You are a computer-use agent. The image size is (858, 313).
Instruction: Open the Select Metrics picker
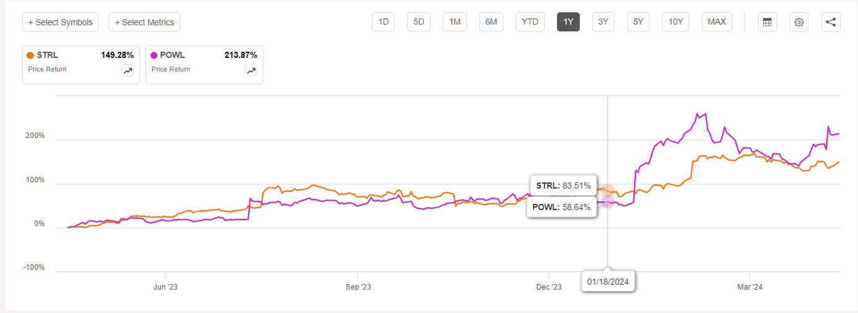pyautogui.click(x=144, y=22)
